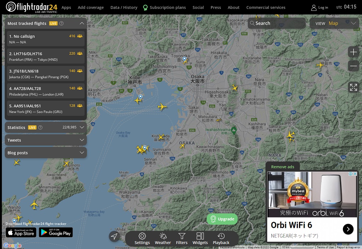The width and height of the screenshot is (362, 249).
Task: Click the Remove ads link
Action: 282,167
